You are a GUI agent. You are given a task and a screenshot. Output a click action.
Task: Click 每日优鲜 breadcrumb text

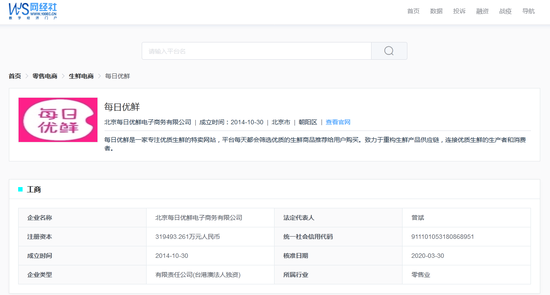click(117, 76)
